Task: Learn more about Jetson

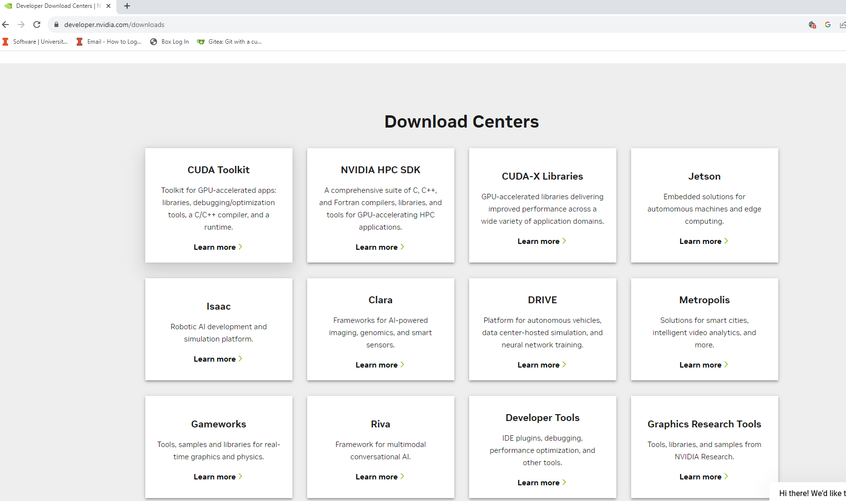Action: (704, 241)
